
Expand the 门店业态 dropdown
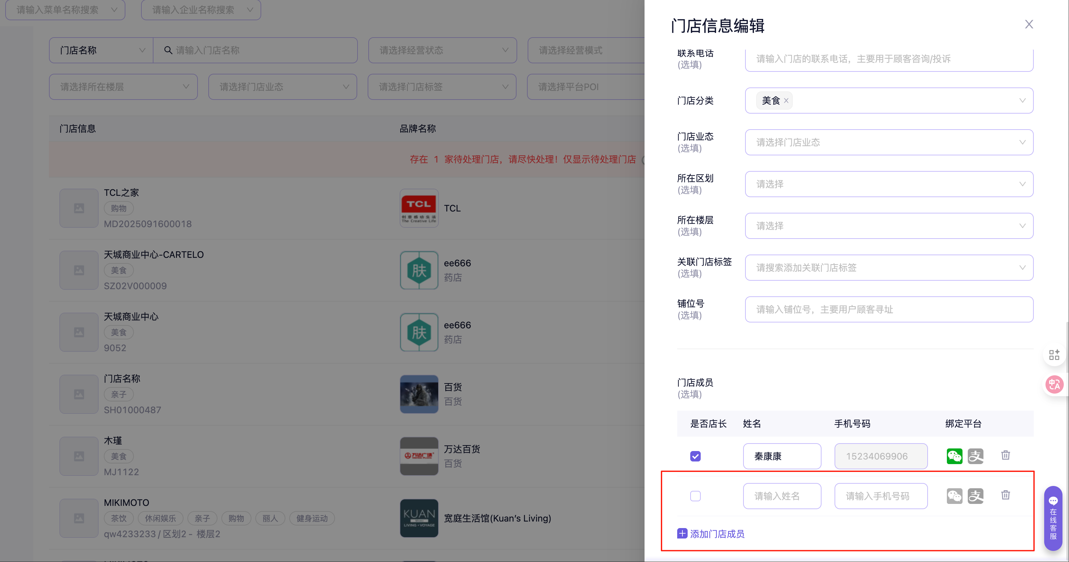click(888, 142)
